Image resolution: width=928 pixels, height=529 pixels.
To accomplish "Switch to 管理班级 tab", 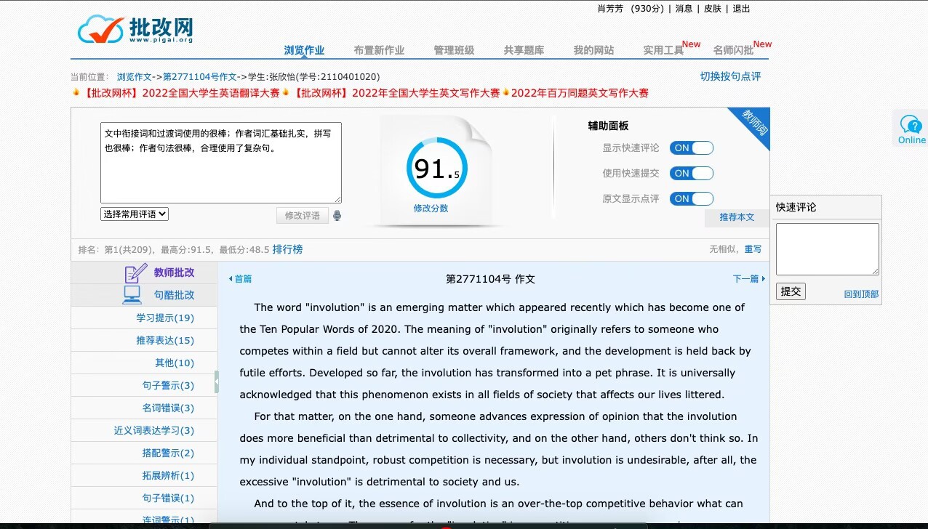I will [454, 50].
